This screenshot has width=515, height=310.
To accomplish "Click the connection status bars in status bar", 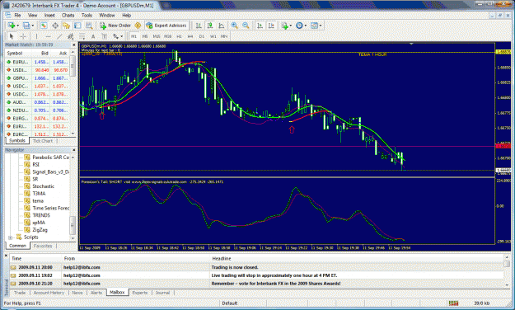I will coord(453,303).
